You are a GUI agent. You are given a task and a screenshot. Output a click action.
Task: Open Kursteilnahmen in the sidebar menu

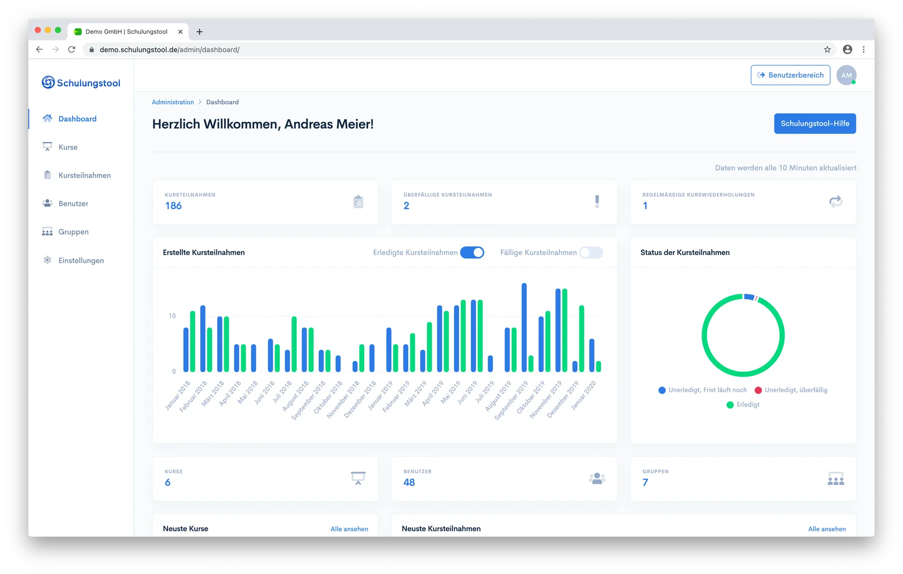[84, 175]
